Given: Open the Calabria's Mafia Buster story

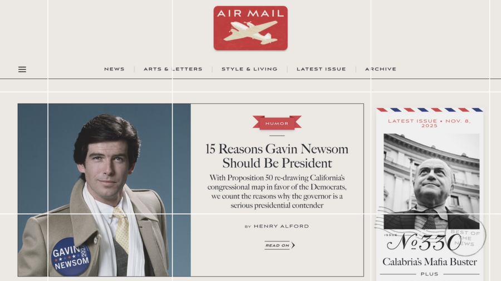Looking at the screenshot, I should [x=429, y=262].
